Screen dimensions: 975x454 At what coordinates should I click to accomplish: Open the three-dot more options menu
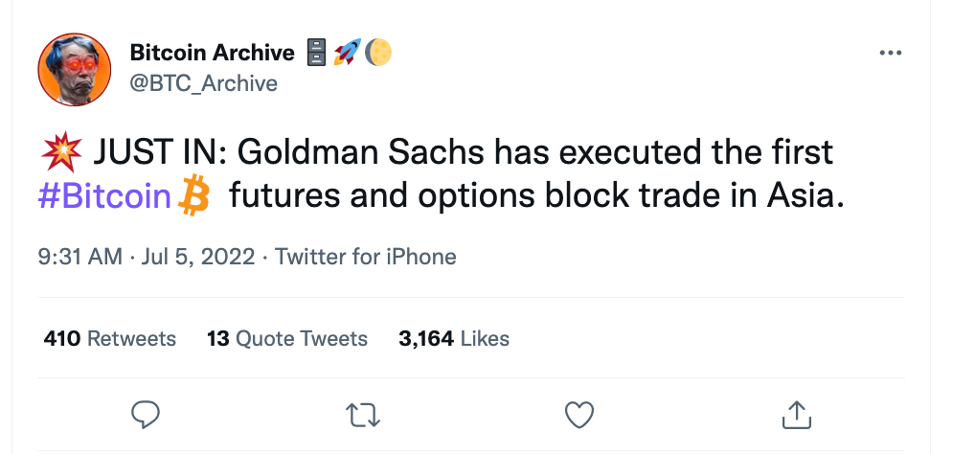pos(891,54)
